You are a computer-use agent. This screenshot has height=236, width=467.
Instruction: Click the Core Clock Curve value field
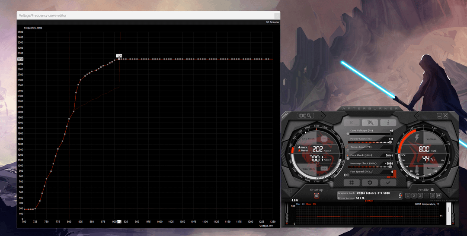pyautogui.click(x=389, y=155)
